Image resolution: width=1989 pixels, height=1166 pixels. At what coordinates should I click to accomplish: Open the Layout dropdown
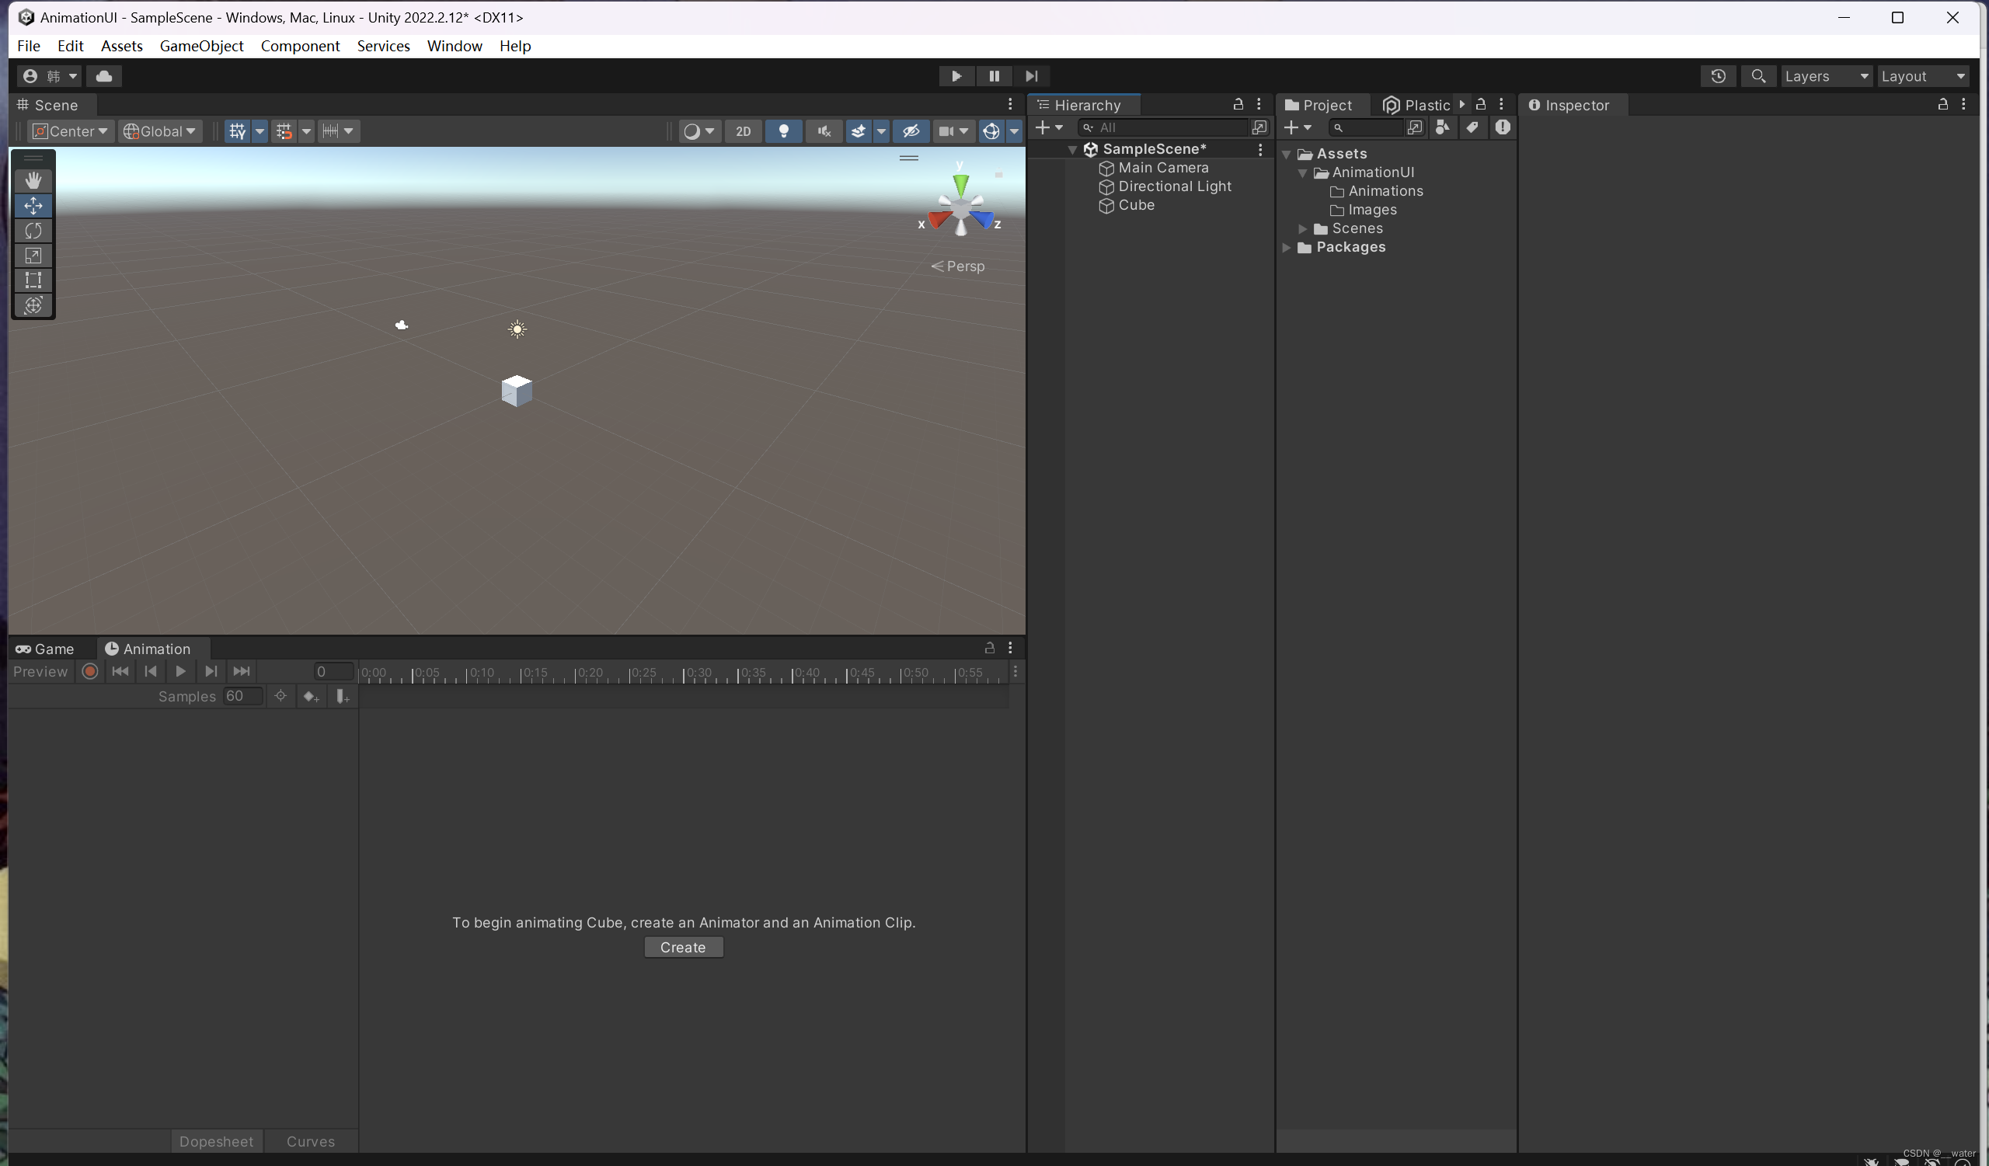point(1923,75)
